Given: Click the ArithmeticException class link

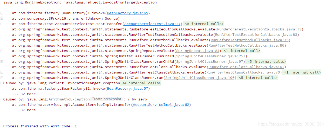Looking at the screenshot, I should pos(69,99).
